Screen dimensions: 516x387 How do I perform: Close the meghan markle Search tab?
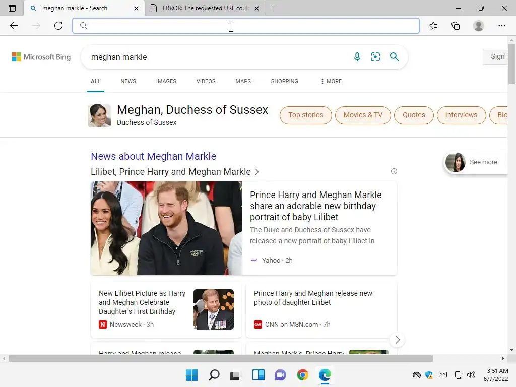click(x=136, y=8)
